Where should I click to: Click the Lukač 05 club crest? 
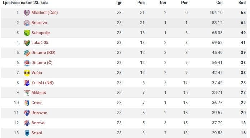coord(27,43)
